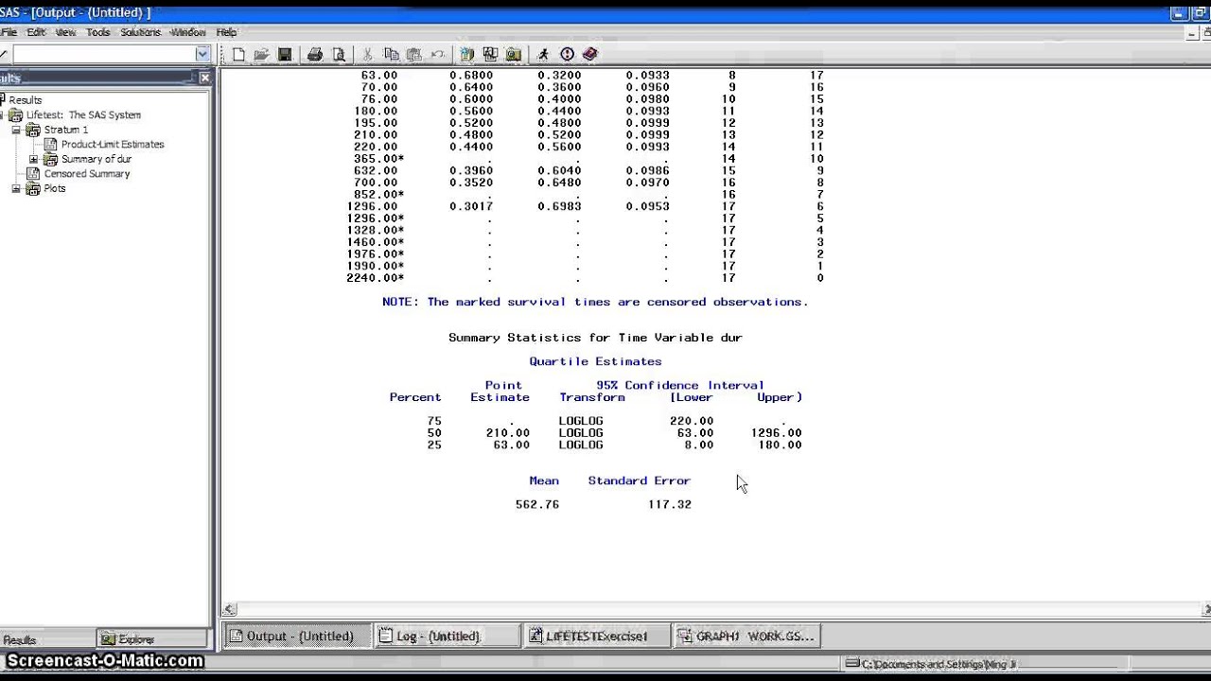Click the Quartile Estimates heading
Screen dimensions: 1211x681
595,361
